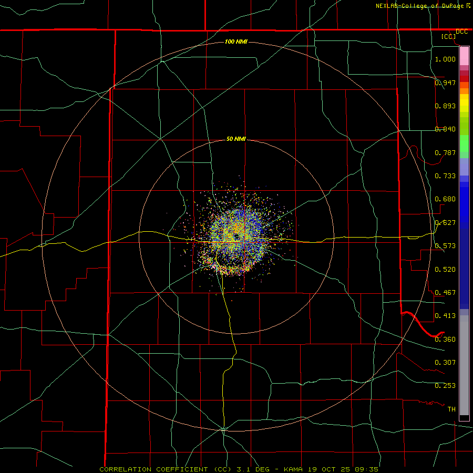Click the KAMA radar site identifier
Screen dimensions: 473x473
[x=293, y=469]
